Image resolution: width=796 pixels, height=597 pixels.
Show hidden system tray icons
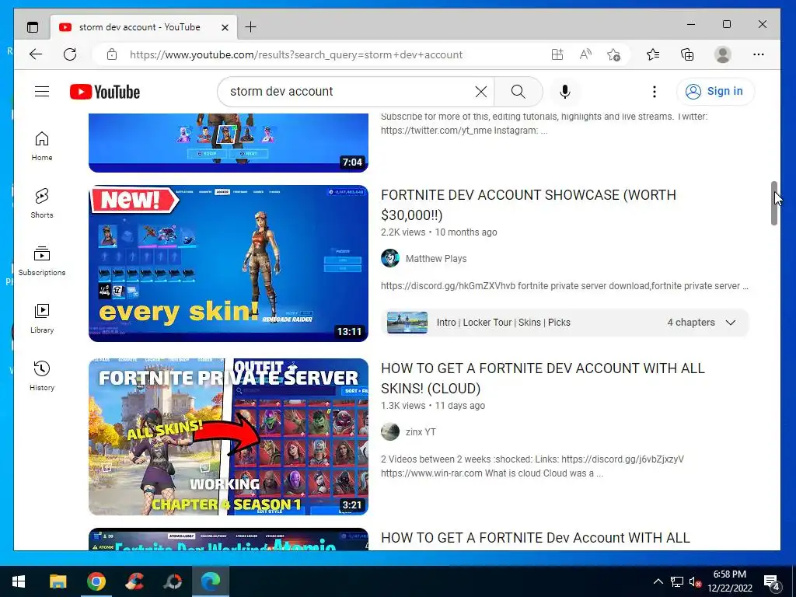pyautogui.click(x=658, y=581)
